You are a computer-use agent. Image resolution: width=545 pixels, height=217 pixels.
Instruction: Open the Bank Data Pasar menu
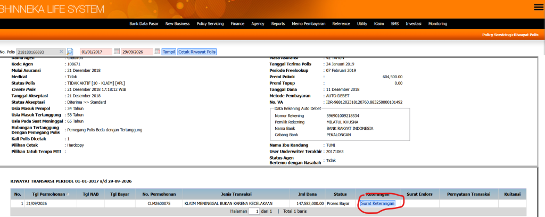(x=144, y=24)
